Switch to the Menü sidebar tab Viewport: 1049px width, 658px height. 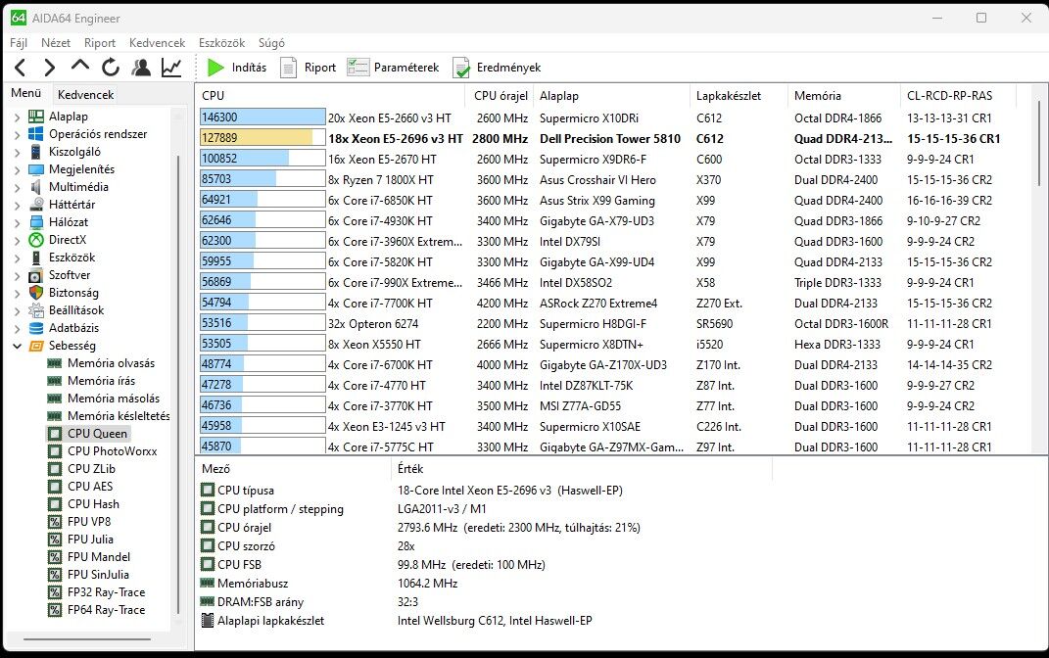click(x=26, y=93)
